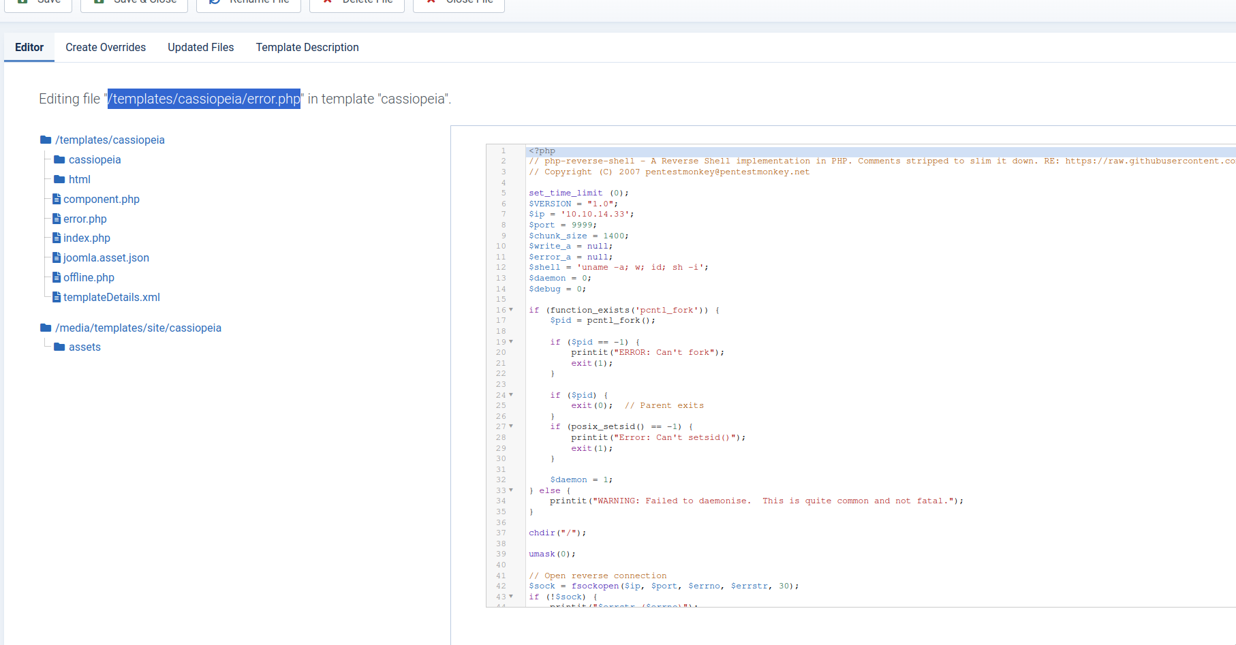Open templateDetails.xml in the file tree

[112, 297]
